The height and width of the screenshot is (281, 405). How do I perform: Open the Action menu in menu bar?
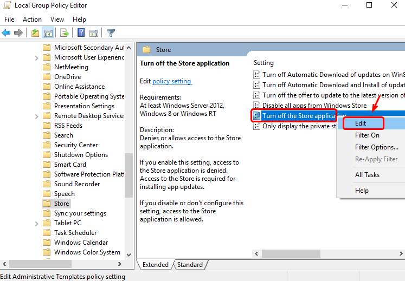click(32, 19)
